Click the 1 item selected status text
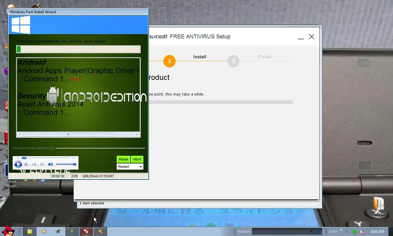 (92, 203)
